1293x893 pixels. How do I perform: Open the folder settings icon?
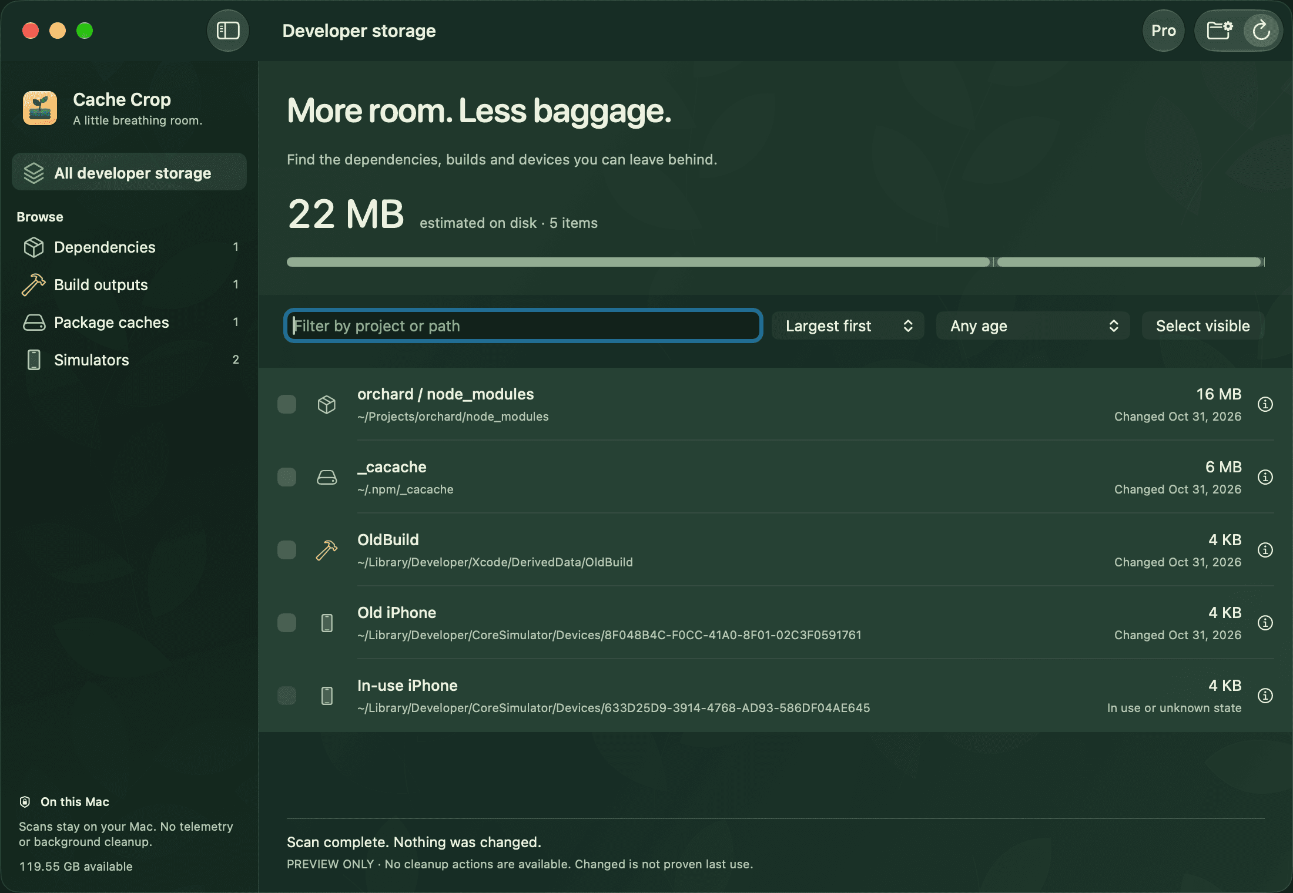click(1220, 31)
